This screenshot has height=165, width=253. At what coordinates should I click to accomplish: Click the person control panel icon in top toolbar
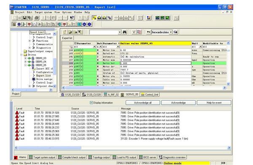pos(148,18)
